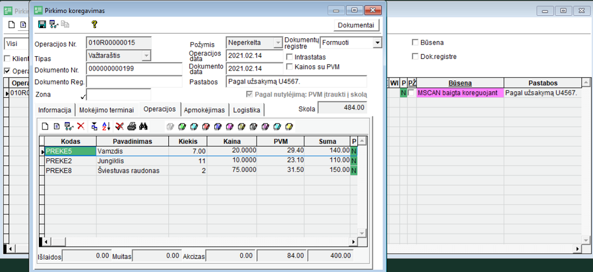Open the Logistika tab
This screenshot has height=272, width=593.
(x=247, y=110)
